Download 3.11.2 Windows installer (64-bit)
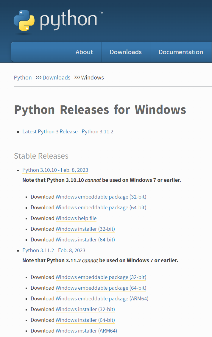Viewport: 212px width, 337px height. coord(85,320)
